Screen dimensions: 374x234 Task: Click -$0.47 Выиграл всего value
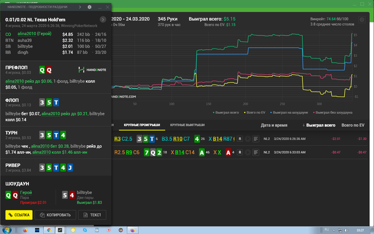click(x=336, y=152)
